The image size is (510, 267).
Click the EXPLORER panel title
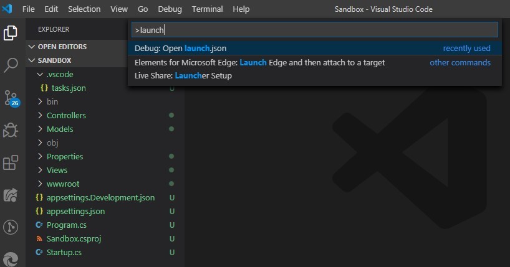tap(54, 29)
